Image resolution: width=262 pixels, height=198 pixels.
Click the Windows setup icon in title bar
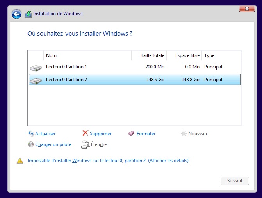tap(28, 14)
